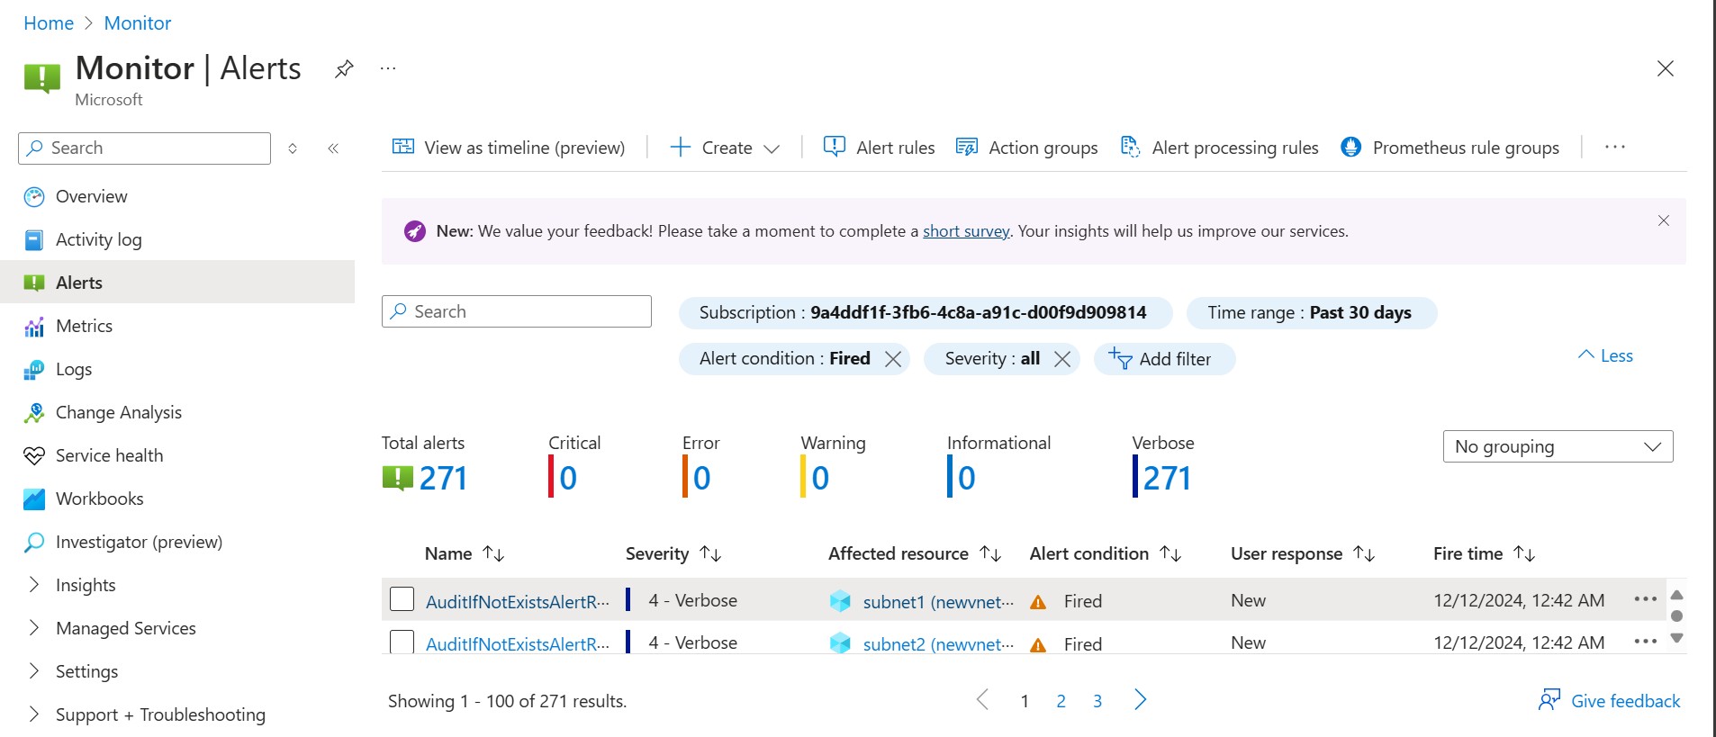1716x737 pixels.
Task: Click View as timeline (preview)
Action: tap(509, 148)
